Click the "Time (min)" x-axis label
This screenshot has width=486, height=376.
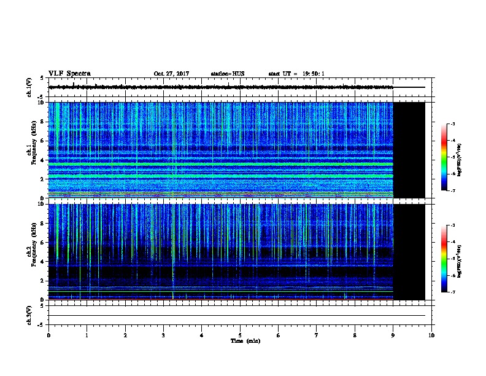(x=245, y=341)
